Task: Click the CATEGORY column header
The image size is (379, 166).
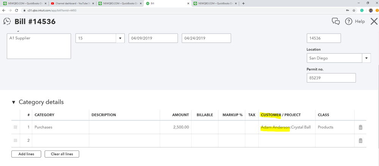Action: pyautogui.click(x=44, y=115)
